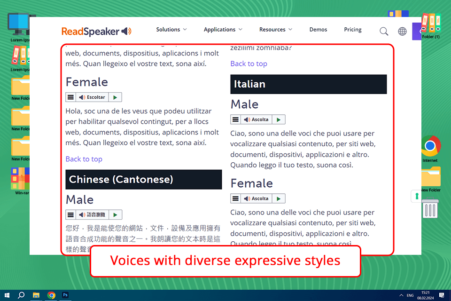Screen dimensions: 451x301
Task: Click the green up-arrow widget button
Action: 417,196
